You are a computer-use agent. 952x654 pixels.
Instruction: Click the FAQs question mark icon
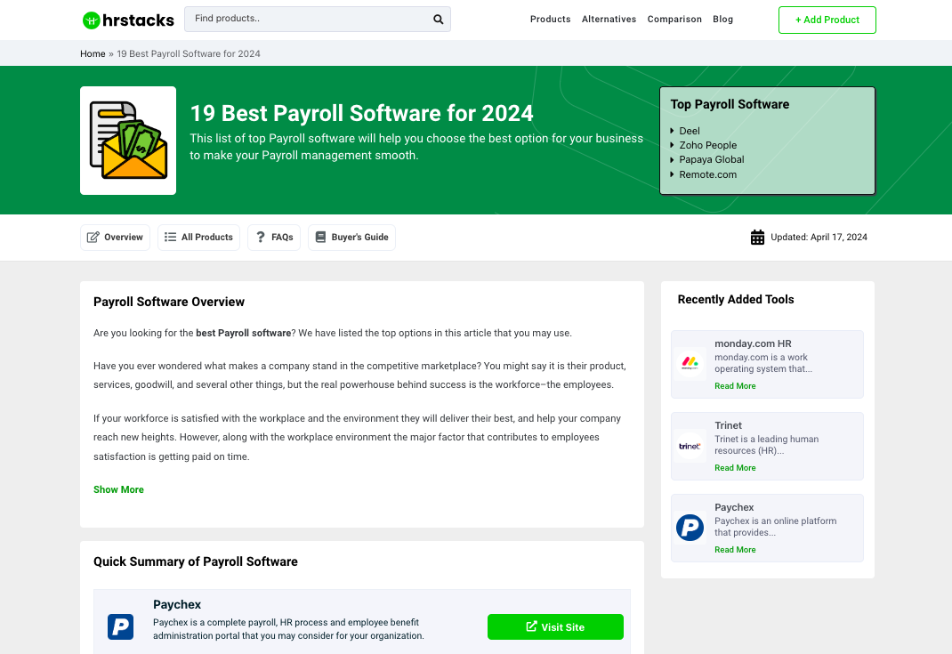tap(259, 237)
